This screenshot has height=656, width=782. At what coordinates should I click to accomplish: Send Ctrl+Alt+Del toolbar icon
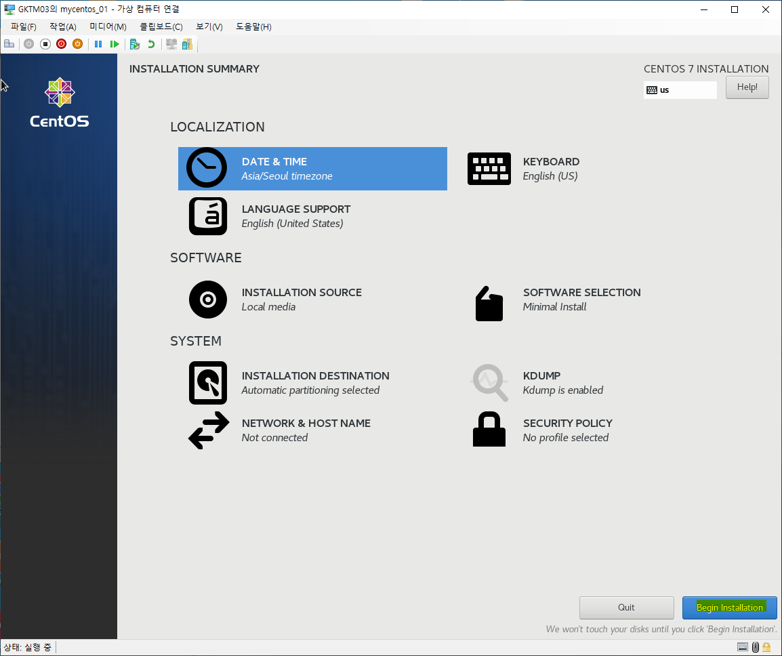(9, 44)
